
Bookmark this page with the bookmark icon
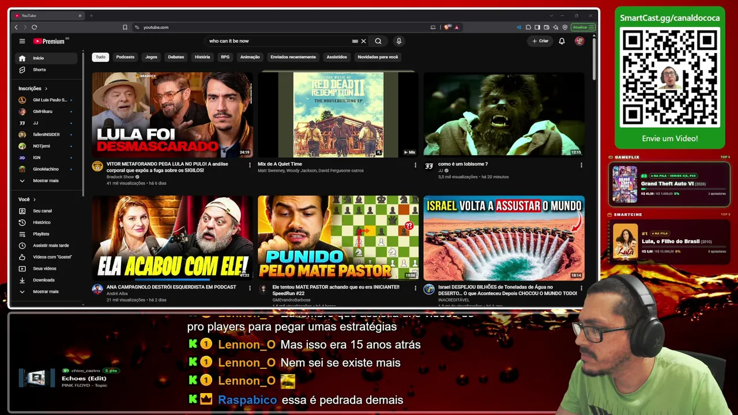point(125,27)
